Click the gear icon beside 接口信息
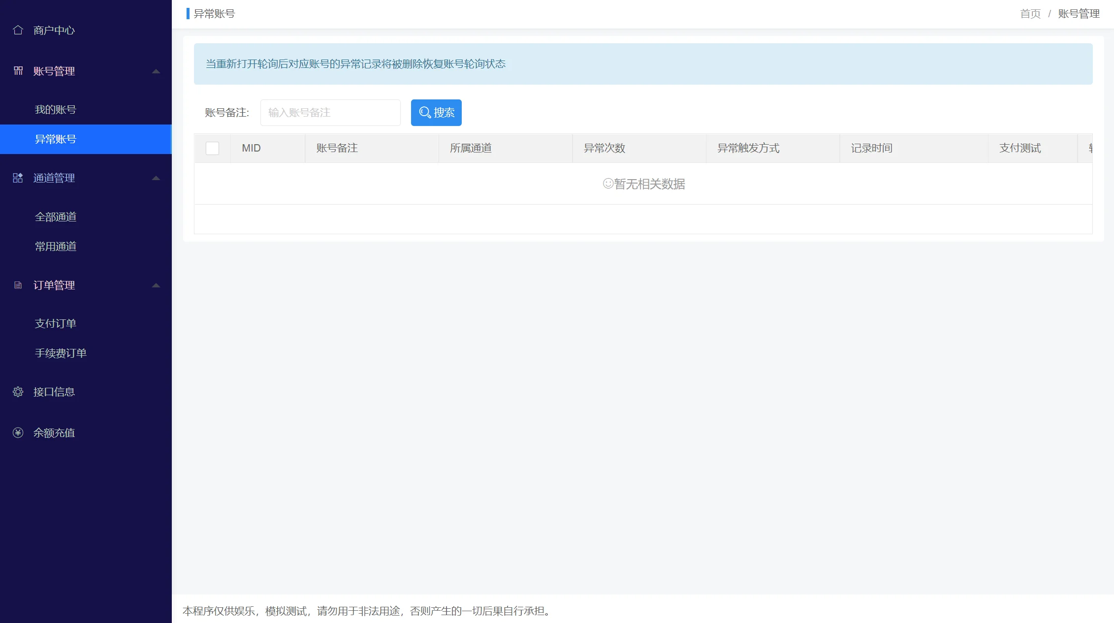This screenshot has height=623, width=1114. (x=18, y=392)
